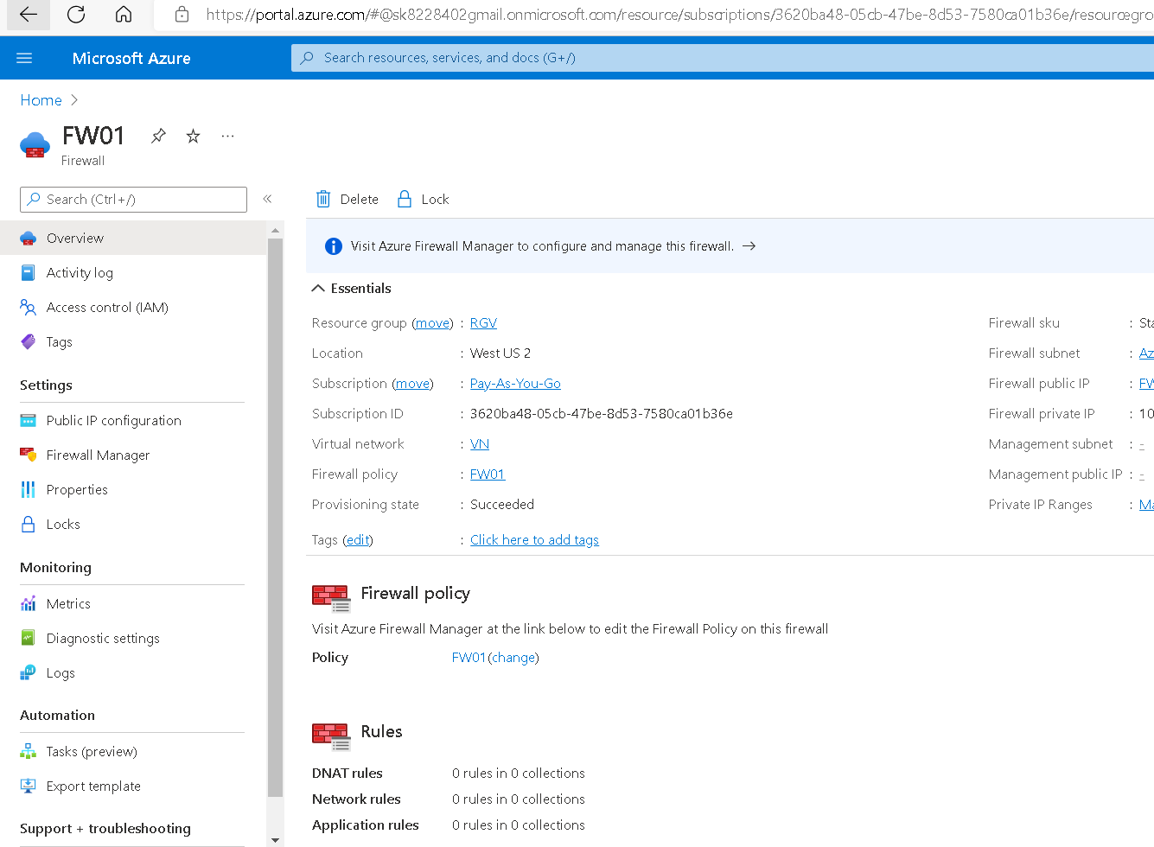
Task: Click the site lock icon in address bar
Action: pyautogui.click(x=182, y=14)
